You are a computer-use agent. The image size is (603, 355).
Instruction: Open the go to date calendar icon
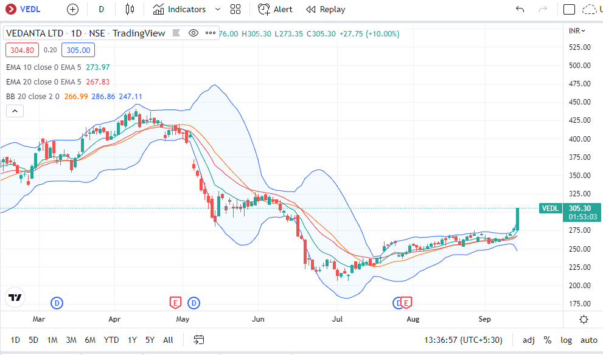[199, 340]
